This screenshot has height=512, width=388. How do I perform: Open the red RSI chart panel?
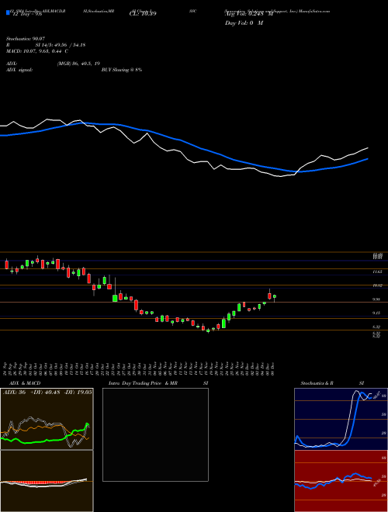(341, 481)
